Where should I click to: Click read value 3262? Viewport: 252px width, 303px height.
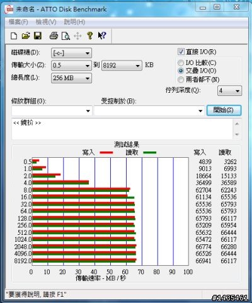pyautogui.click(x=230, y=162)
